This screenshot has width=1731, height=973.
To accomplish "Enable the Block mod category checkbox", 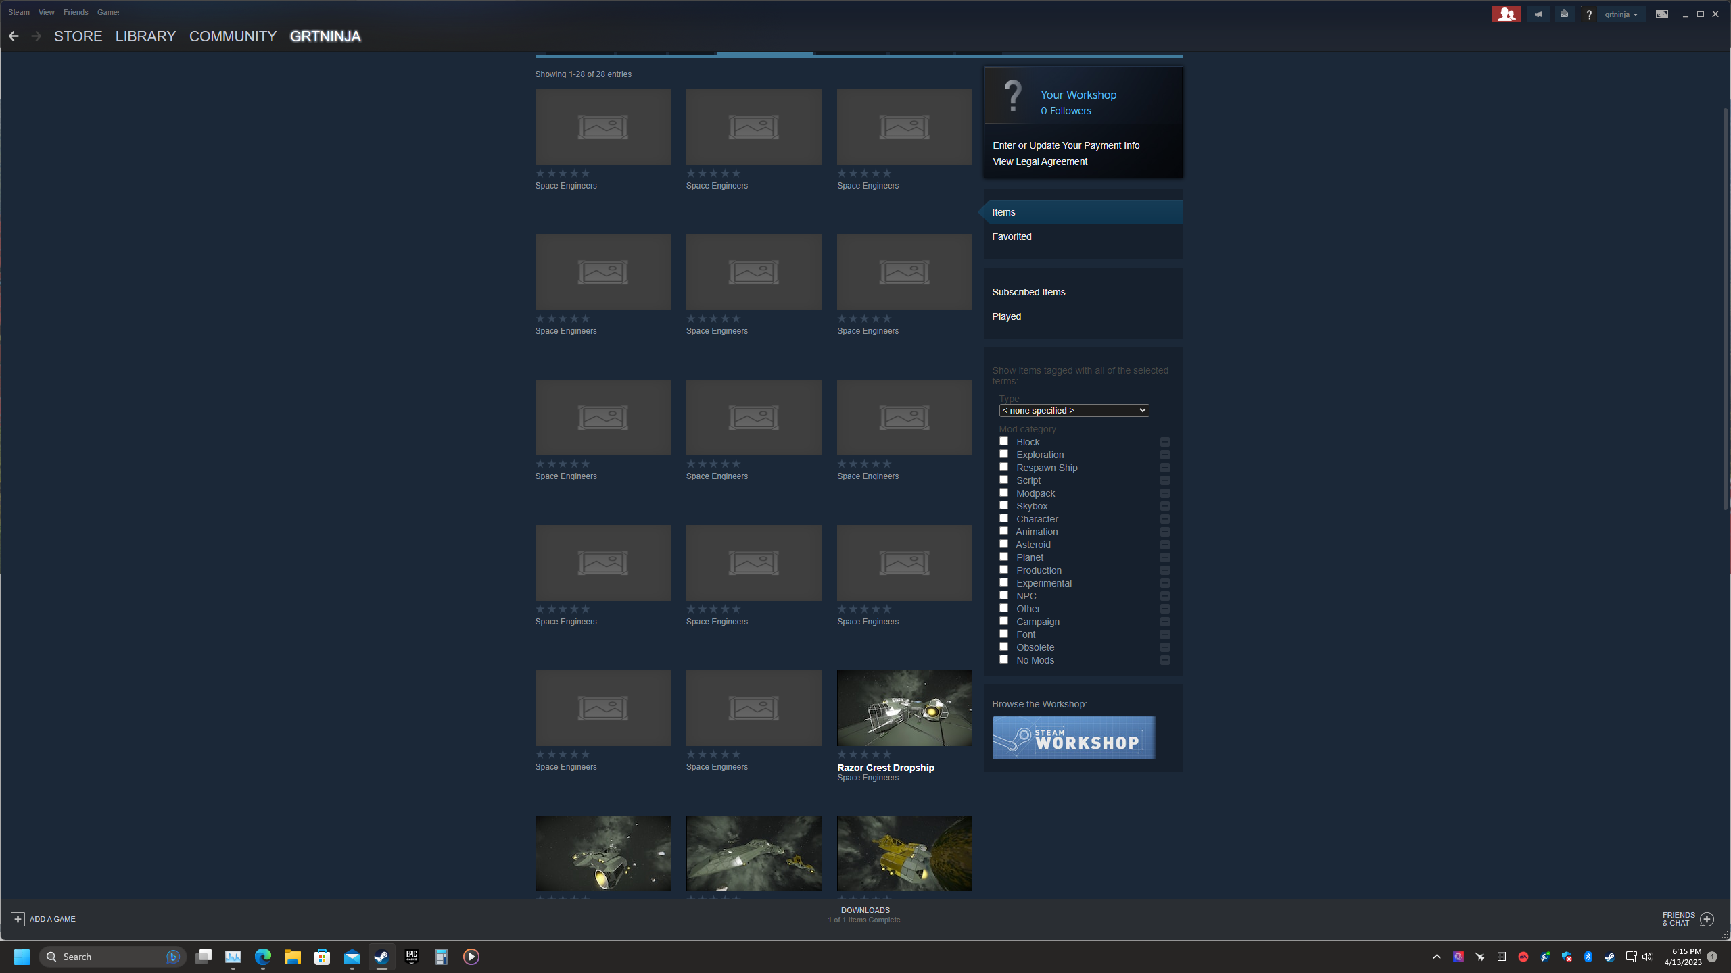I will (x=1003, y=441).
